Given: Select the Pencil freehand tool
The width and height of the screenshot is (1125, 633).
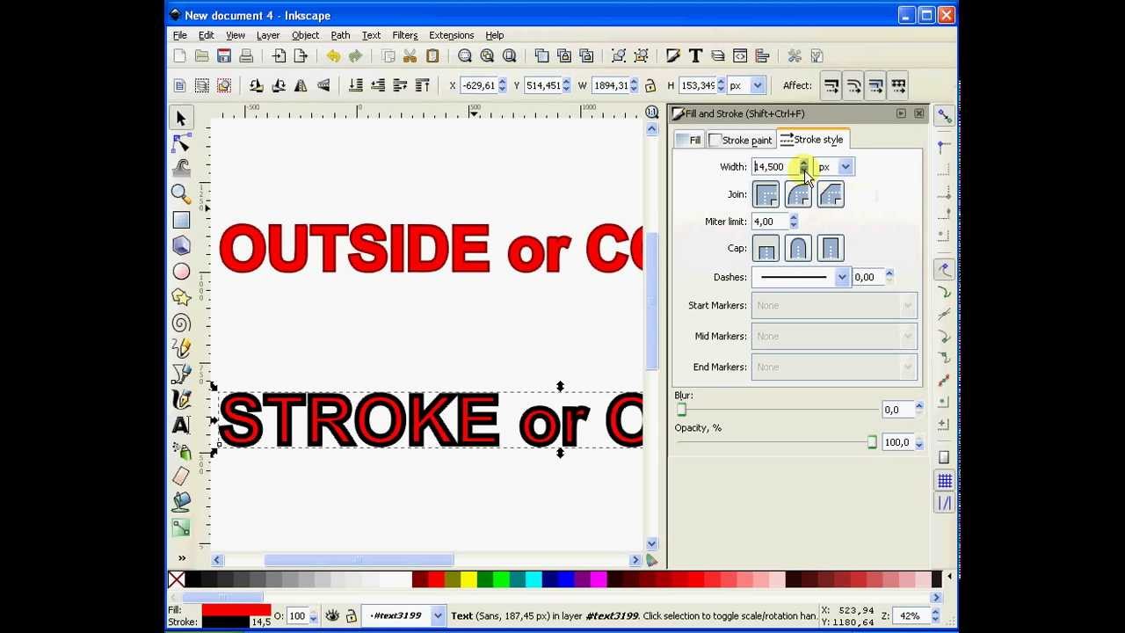Looking at the screenshot, I should point(181,348).
